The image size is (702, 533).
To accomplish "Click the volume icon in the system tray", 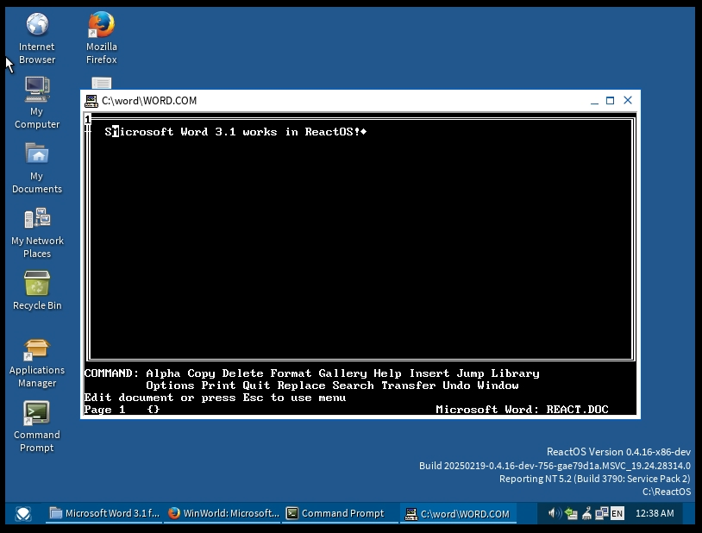I will pyautogui.click(x=555, y=513).
